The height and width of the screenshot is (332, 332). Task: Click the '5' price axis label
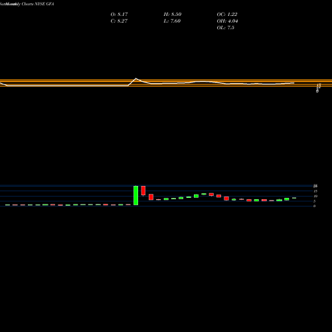(x=314, y=201)
